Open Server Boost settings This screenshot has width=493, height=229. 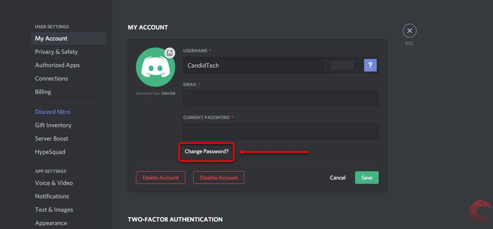pyautogui.click(x=51, y=139)
